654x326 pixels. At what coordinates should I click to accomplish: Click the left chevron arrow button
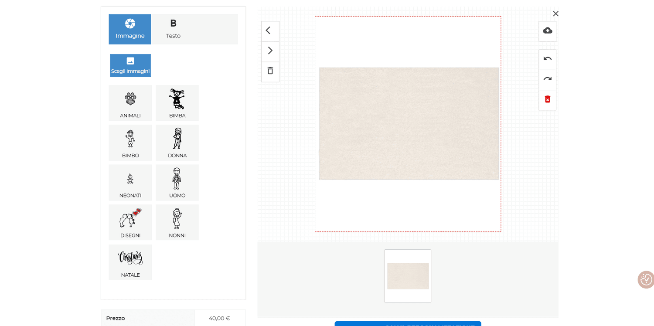click(270, 31)
